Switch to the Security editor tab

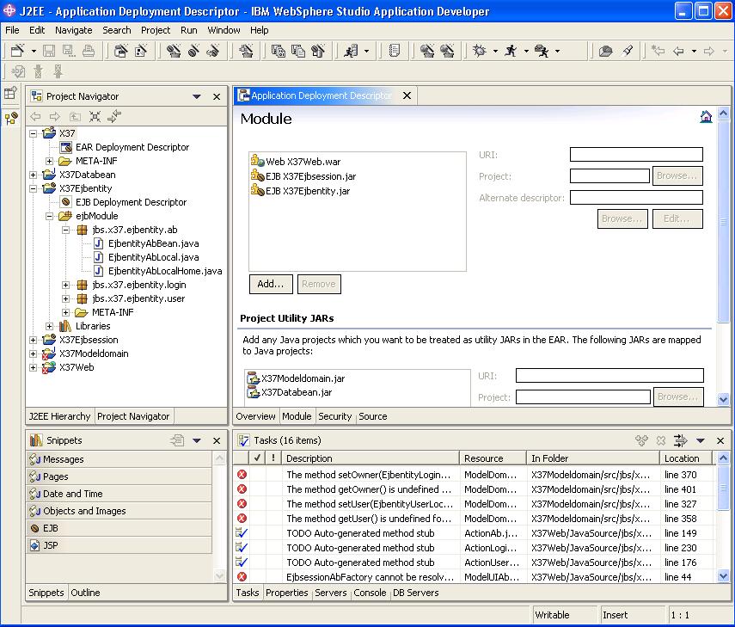tap(334, 416)
